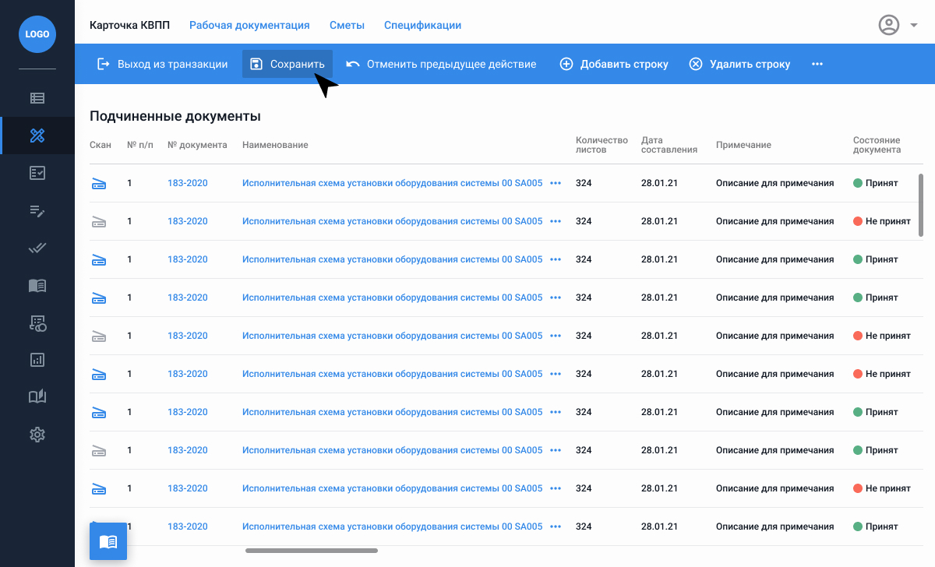Open Исполнительная схема link in the first row
Image resolution: width=935 pixels, height=567 pixels.
click(x=392, y=183)
